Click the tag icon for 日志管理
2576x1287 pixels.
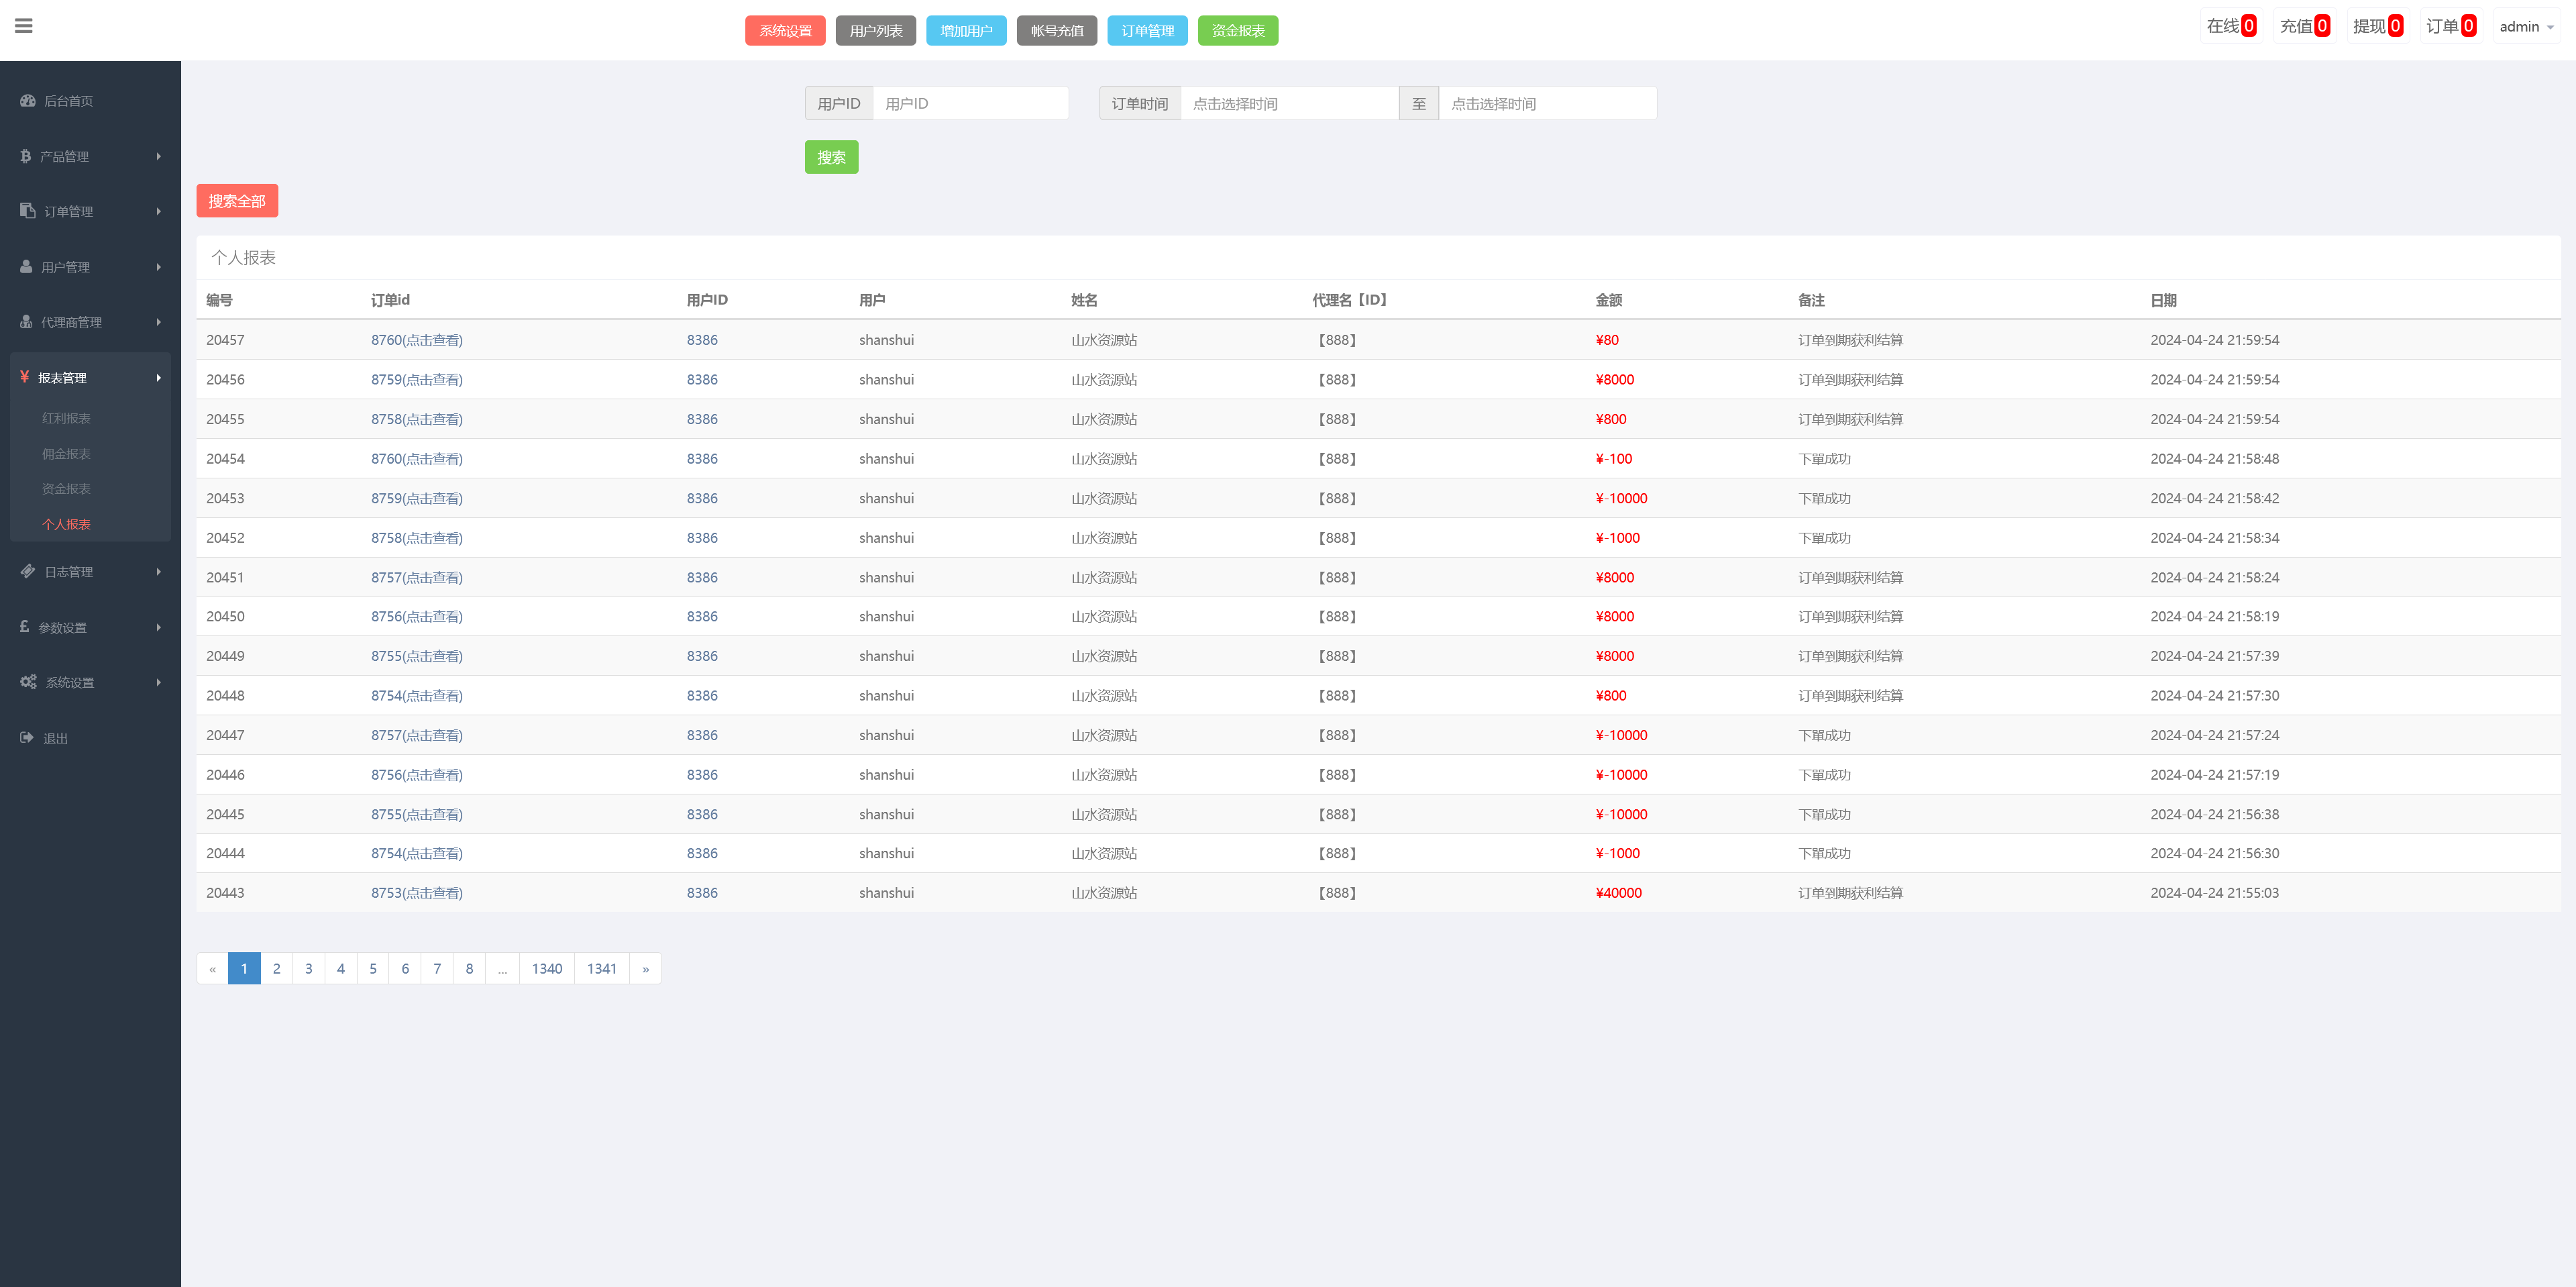tap(28, 571)
